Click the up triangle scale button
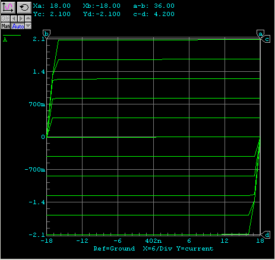Image resolution: width=275 pixels, height=260 pixels. pos(28,19)
